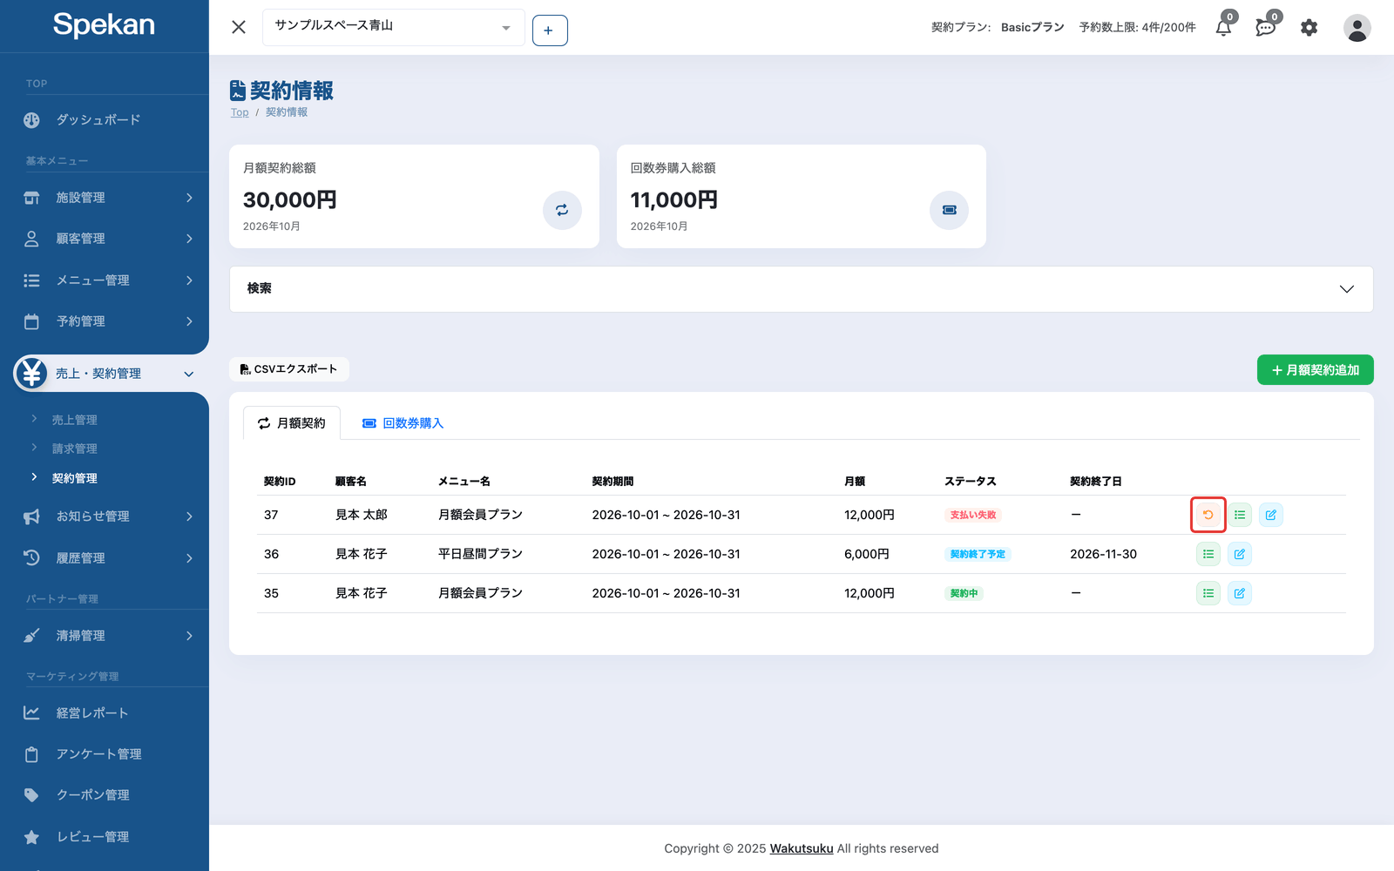Image resolution: width=1394 pixels, height=871 pixels.
Task: Open 売上管理 submenu item
Action: click(75, 420)
